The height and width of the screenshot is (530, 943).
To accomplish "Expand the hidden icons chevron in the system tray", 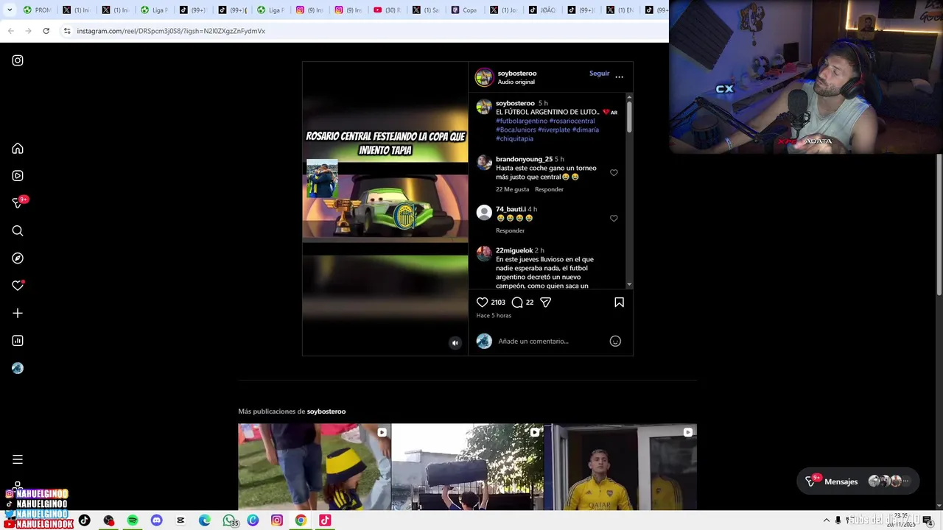I will coord(826,520).
